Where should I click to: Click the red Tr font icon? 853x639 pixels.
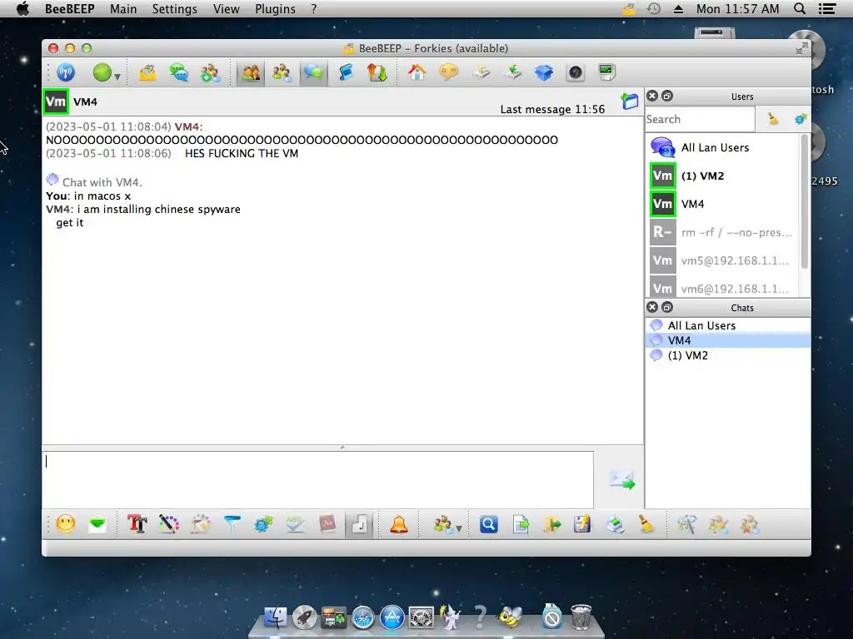137,524
